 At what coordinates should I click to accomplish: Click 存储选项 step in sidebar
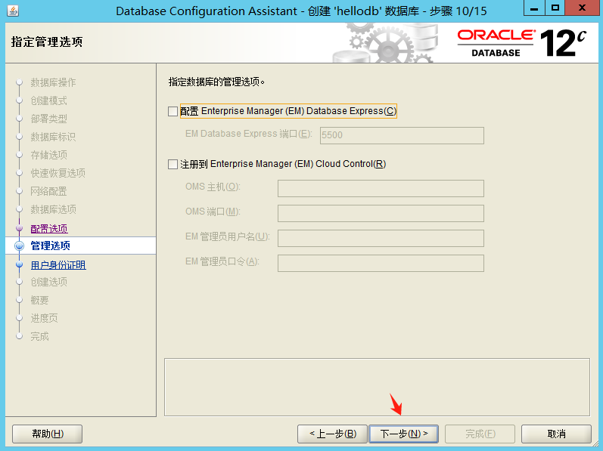click(48, 155)
